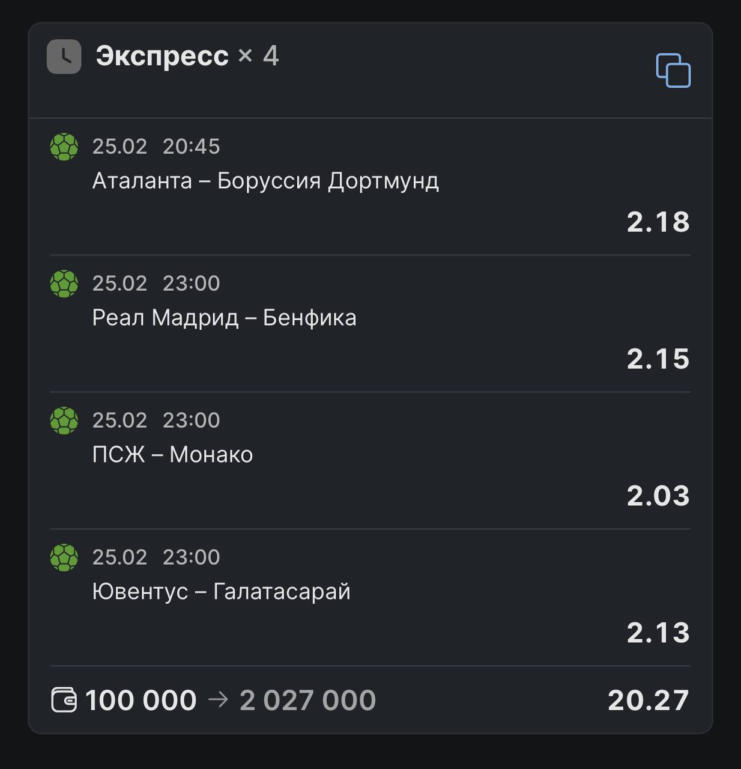Image resolution: width=741 pixels, height=769 pixels.
Task: Click the 2.13 odds value
Action: 658,633
